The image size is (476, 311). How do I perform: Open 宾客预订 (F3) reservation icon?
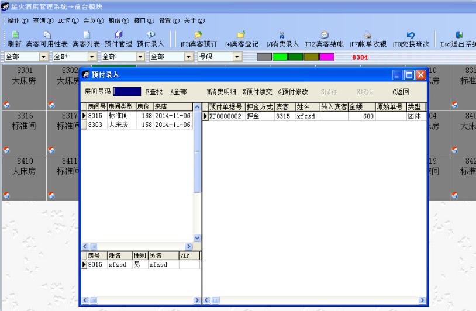[x=198, y=39]
